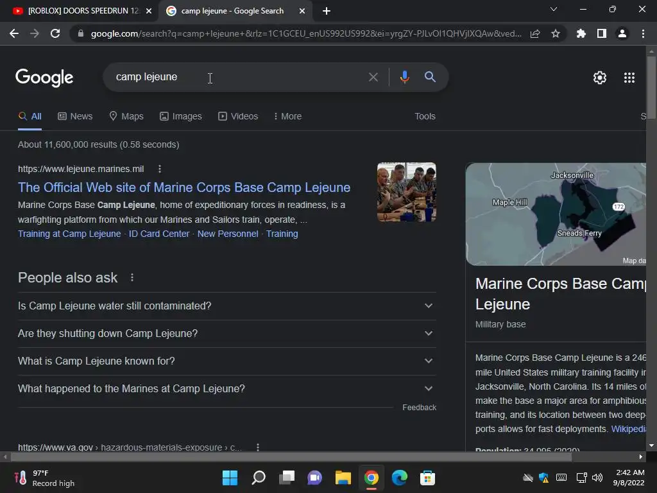Image resolution: width=657 pixels, height=493 pixels.
Task: Open options for the va.gov result
Action: (258, 447)
